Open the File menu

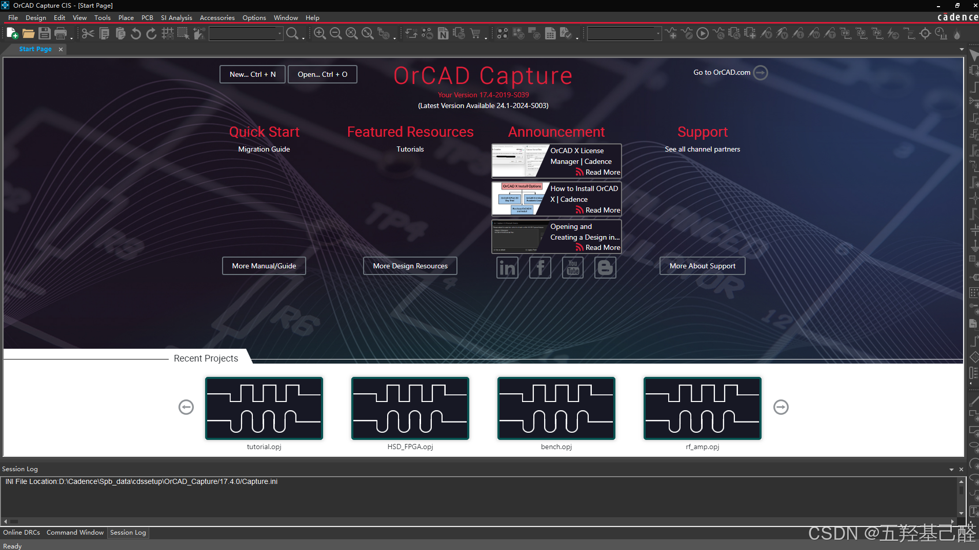pos(13,17)
